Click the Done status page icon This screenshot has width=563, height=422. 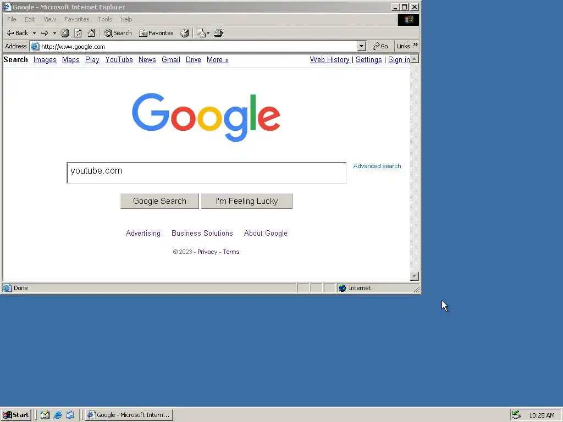click(8, 288)
